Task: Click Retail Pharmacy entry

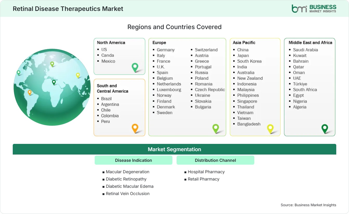Action: coord(204,179)
